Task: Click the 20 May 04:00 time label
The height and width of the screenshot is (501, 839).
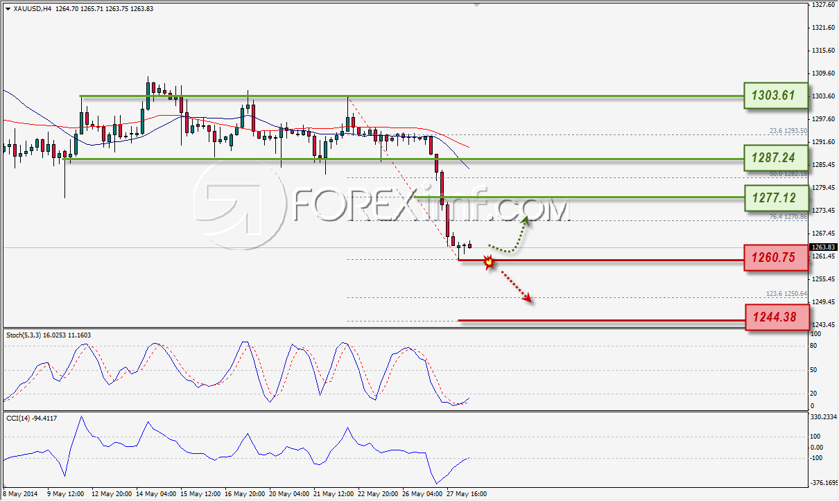Action: point(289,494)
